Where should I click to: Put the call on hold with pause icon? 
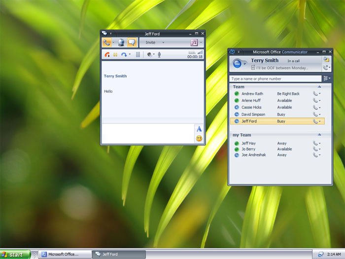[x=115, y=55]
